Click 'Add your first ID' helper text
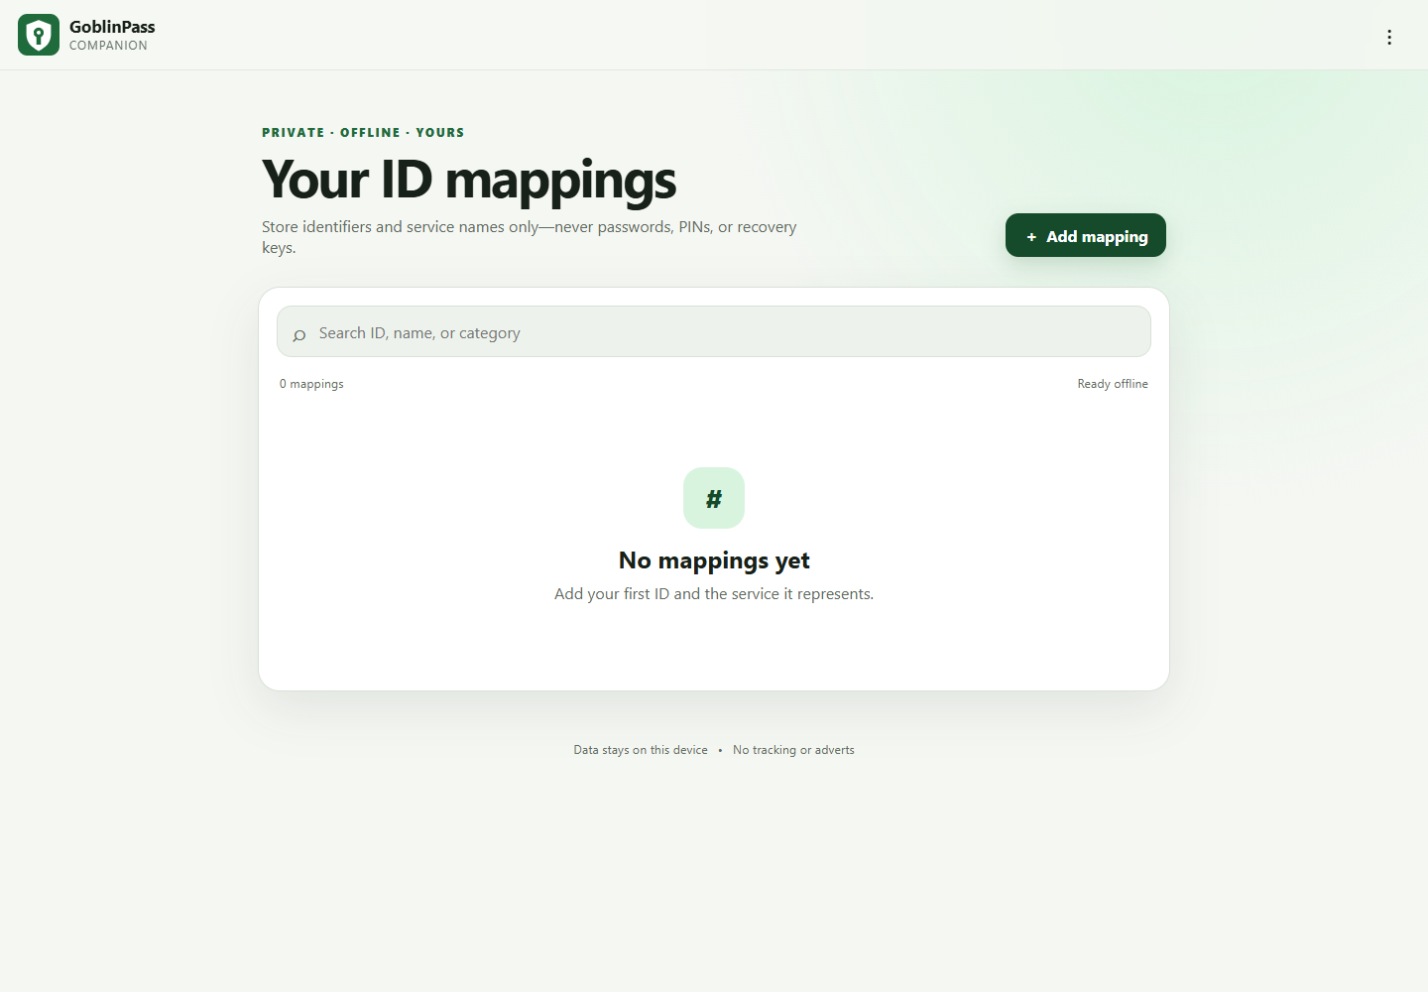Screen dimensions: 1428x992 [714, 594]
